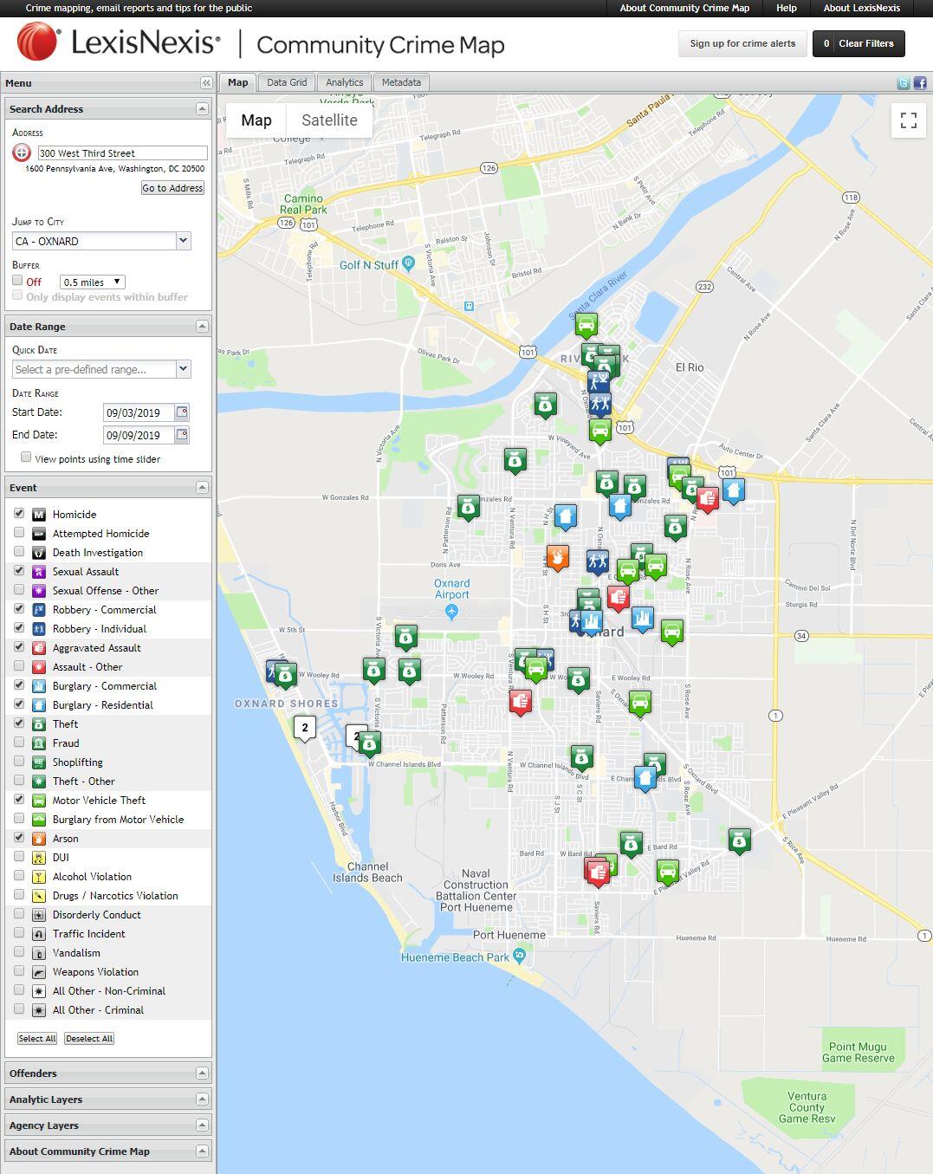Collapse the Search Address section
This screenshot has width=933, height=1174.
pos(202,109)
